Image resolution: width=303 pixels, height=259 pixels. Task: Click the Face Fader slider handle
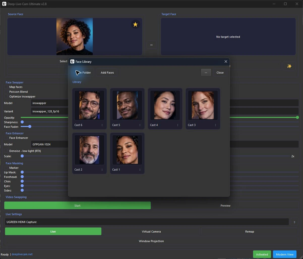30,126
